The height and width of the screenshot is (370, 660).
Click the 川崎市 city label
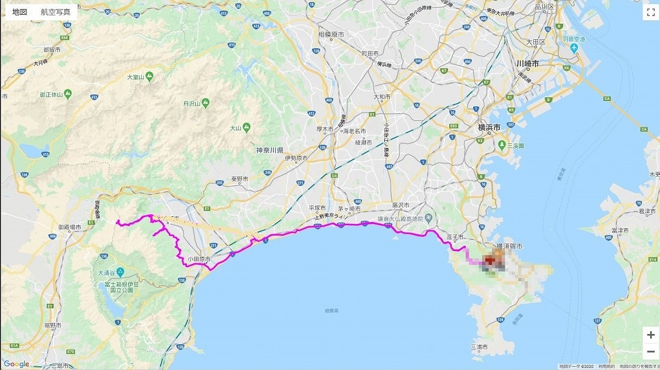(x=527, y=64)
